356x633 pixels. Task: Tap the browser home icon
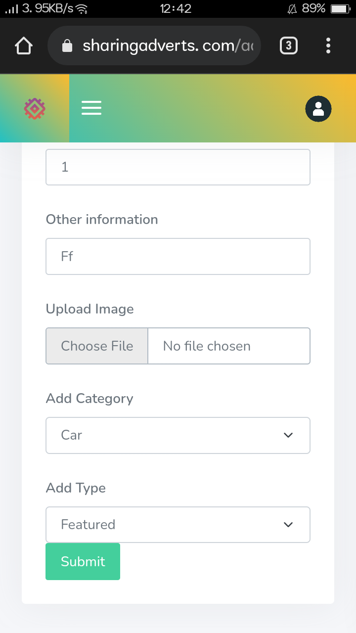[24, 46]
